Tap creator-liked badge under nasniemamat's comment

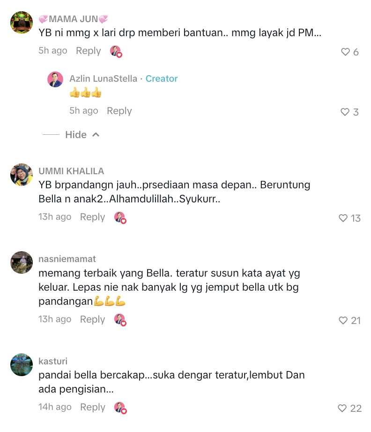coord(120,320)
